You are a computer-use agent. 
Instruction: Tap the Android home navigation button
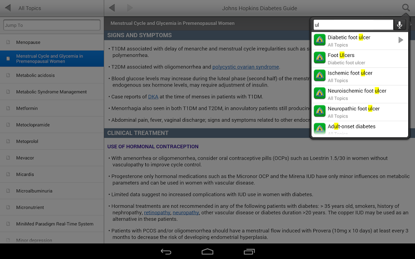pyautogui.click(x=208, y=252)
